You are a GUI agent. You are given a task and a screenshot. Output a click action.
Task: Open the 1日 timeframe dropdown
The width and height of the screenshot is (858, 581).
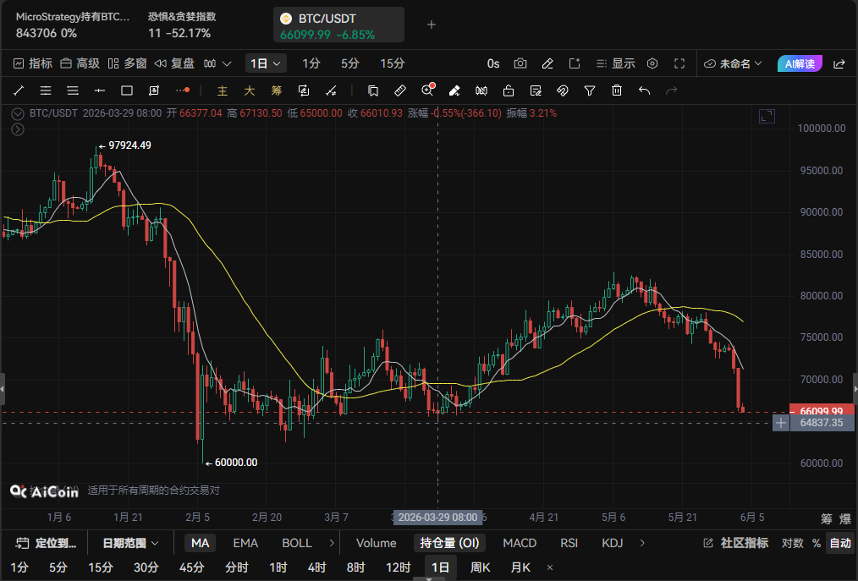(266, 63)
